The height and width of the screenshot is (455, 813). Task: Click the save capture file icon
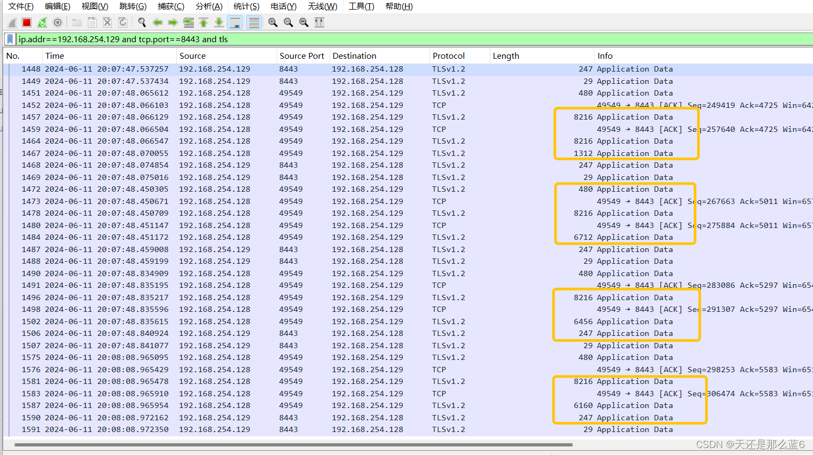pyautogui.click(x=92, y=22)
